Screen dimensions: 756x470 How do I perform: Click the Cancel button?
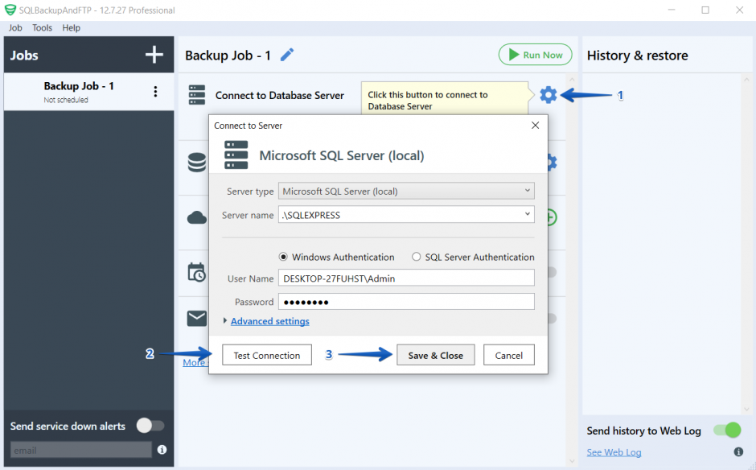508,355
